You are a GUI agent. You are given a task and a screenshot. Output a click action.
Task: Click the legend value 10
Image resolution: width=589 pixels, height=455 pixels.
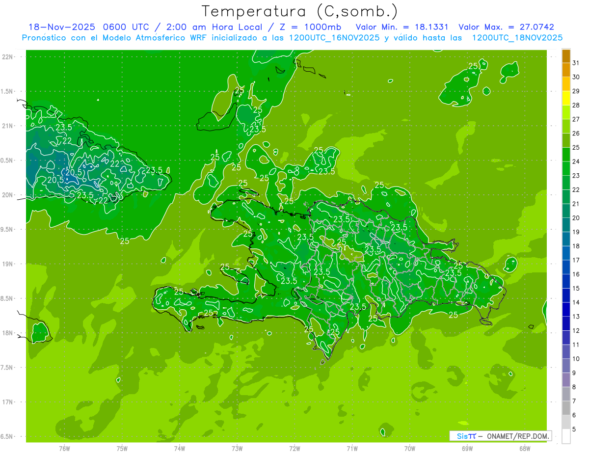[576, 359]
